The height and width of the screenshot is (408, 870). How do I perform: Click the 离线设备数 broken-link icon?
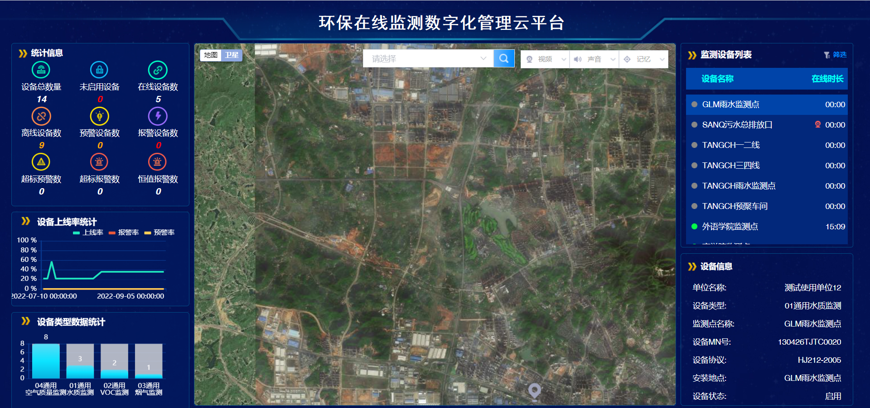[41, 116]
